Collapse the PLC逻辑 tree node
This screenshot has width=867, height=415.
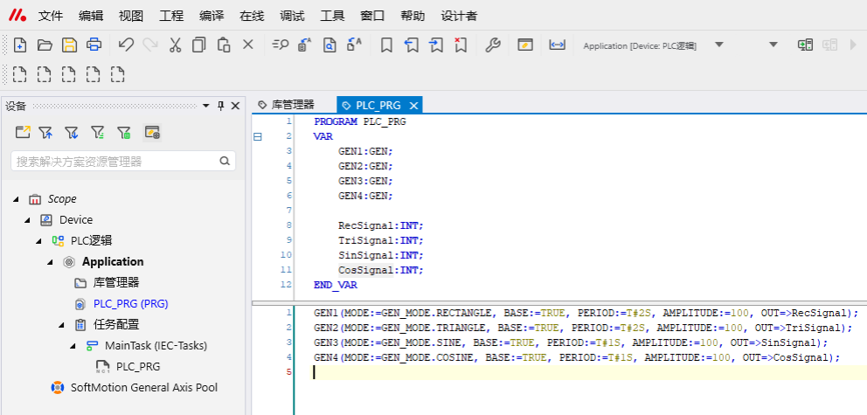[38, 241]
